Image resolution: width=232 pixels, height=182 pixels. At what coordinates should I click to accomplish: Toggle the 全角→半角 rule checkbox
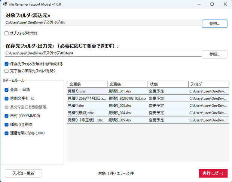(x=6, y=90)
